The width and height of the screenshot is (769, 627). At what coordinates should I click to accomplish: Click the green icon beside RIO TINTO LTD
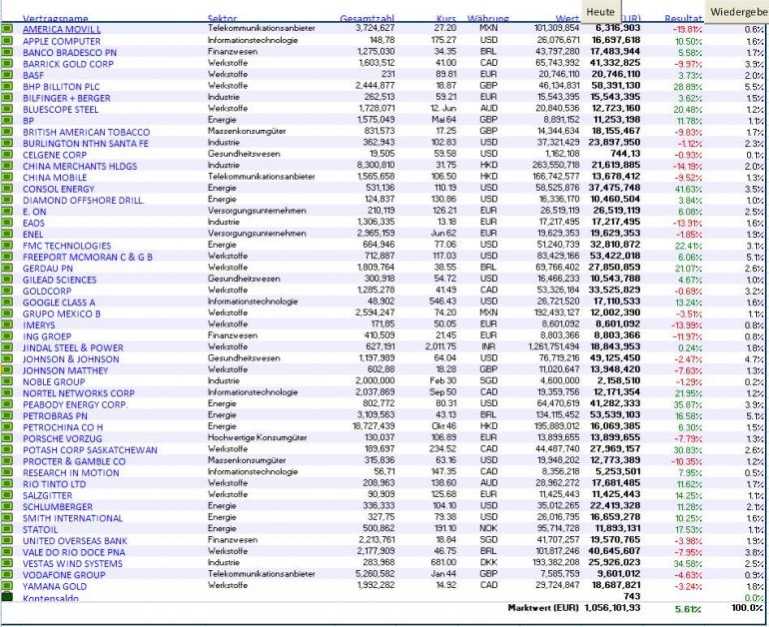click(6, 483)
